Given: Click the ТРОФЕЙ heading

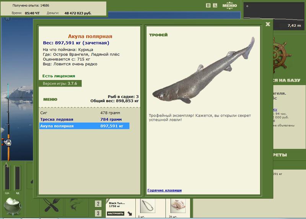Looking at the screenshot, I should pyautogui.click(x=158, y=35).
